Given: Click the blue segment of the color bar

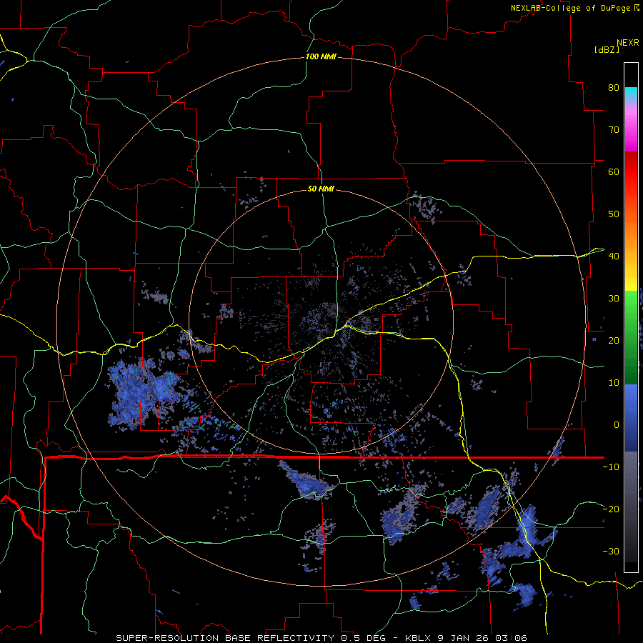Looking at the screenshot, I should click(631, 418).
